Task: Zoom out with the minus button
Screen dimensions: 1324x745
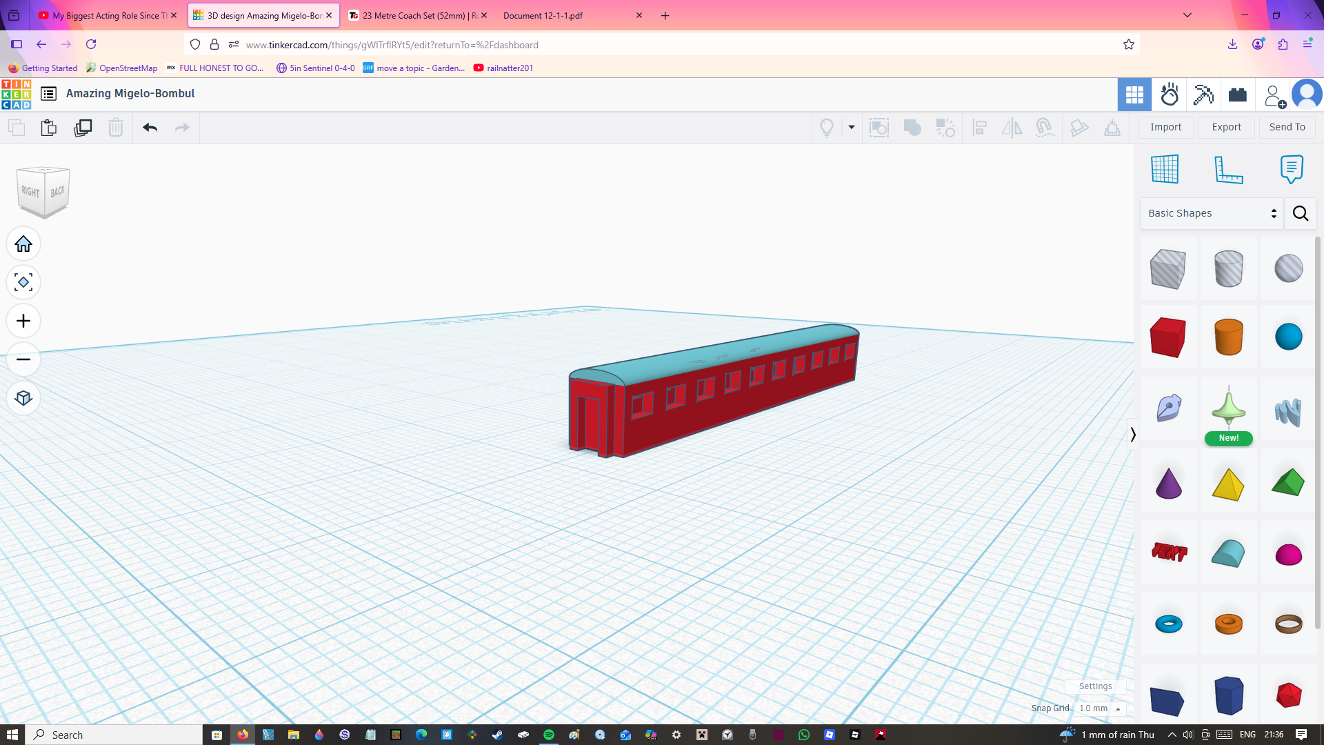Action: coord(23,360)
